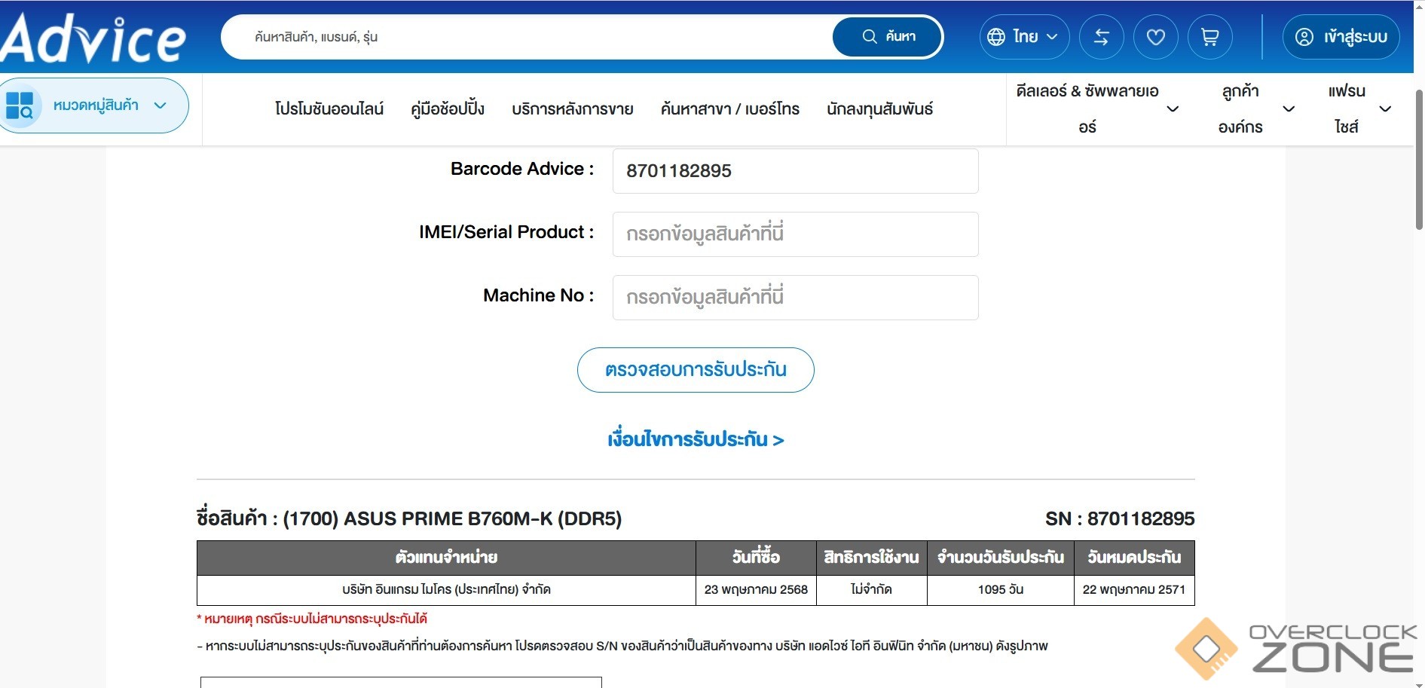Click the scrollbar down arrow

click(x=1419, y=683)
